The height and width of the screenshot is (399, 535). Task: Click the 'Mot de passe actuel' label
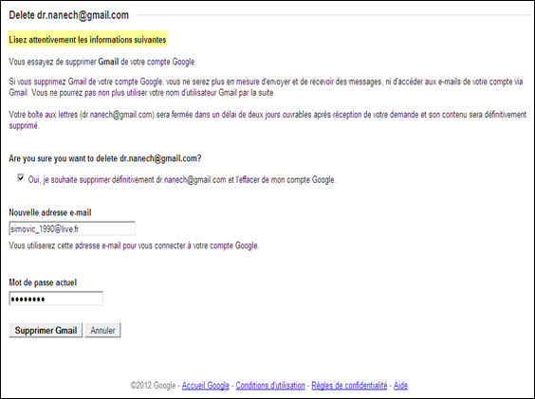pos(43,282)
